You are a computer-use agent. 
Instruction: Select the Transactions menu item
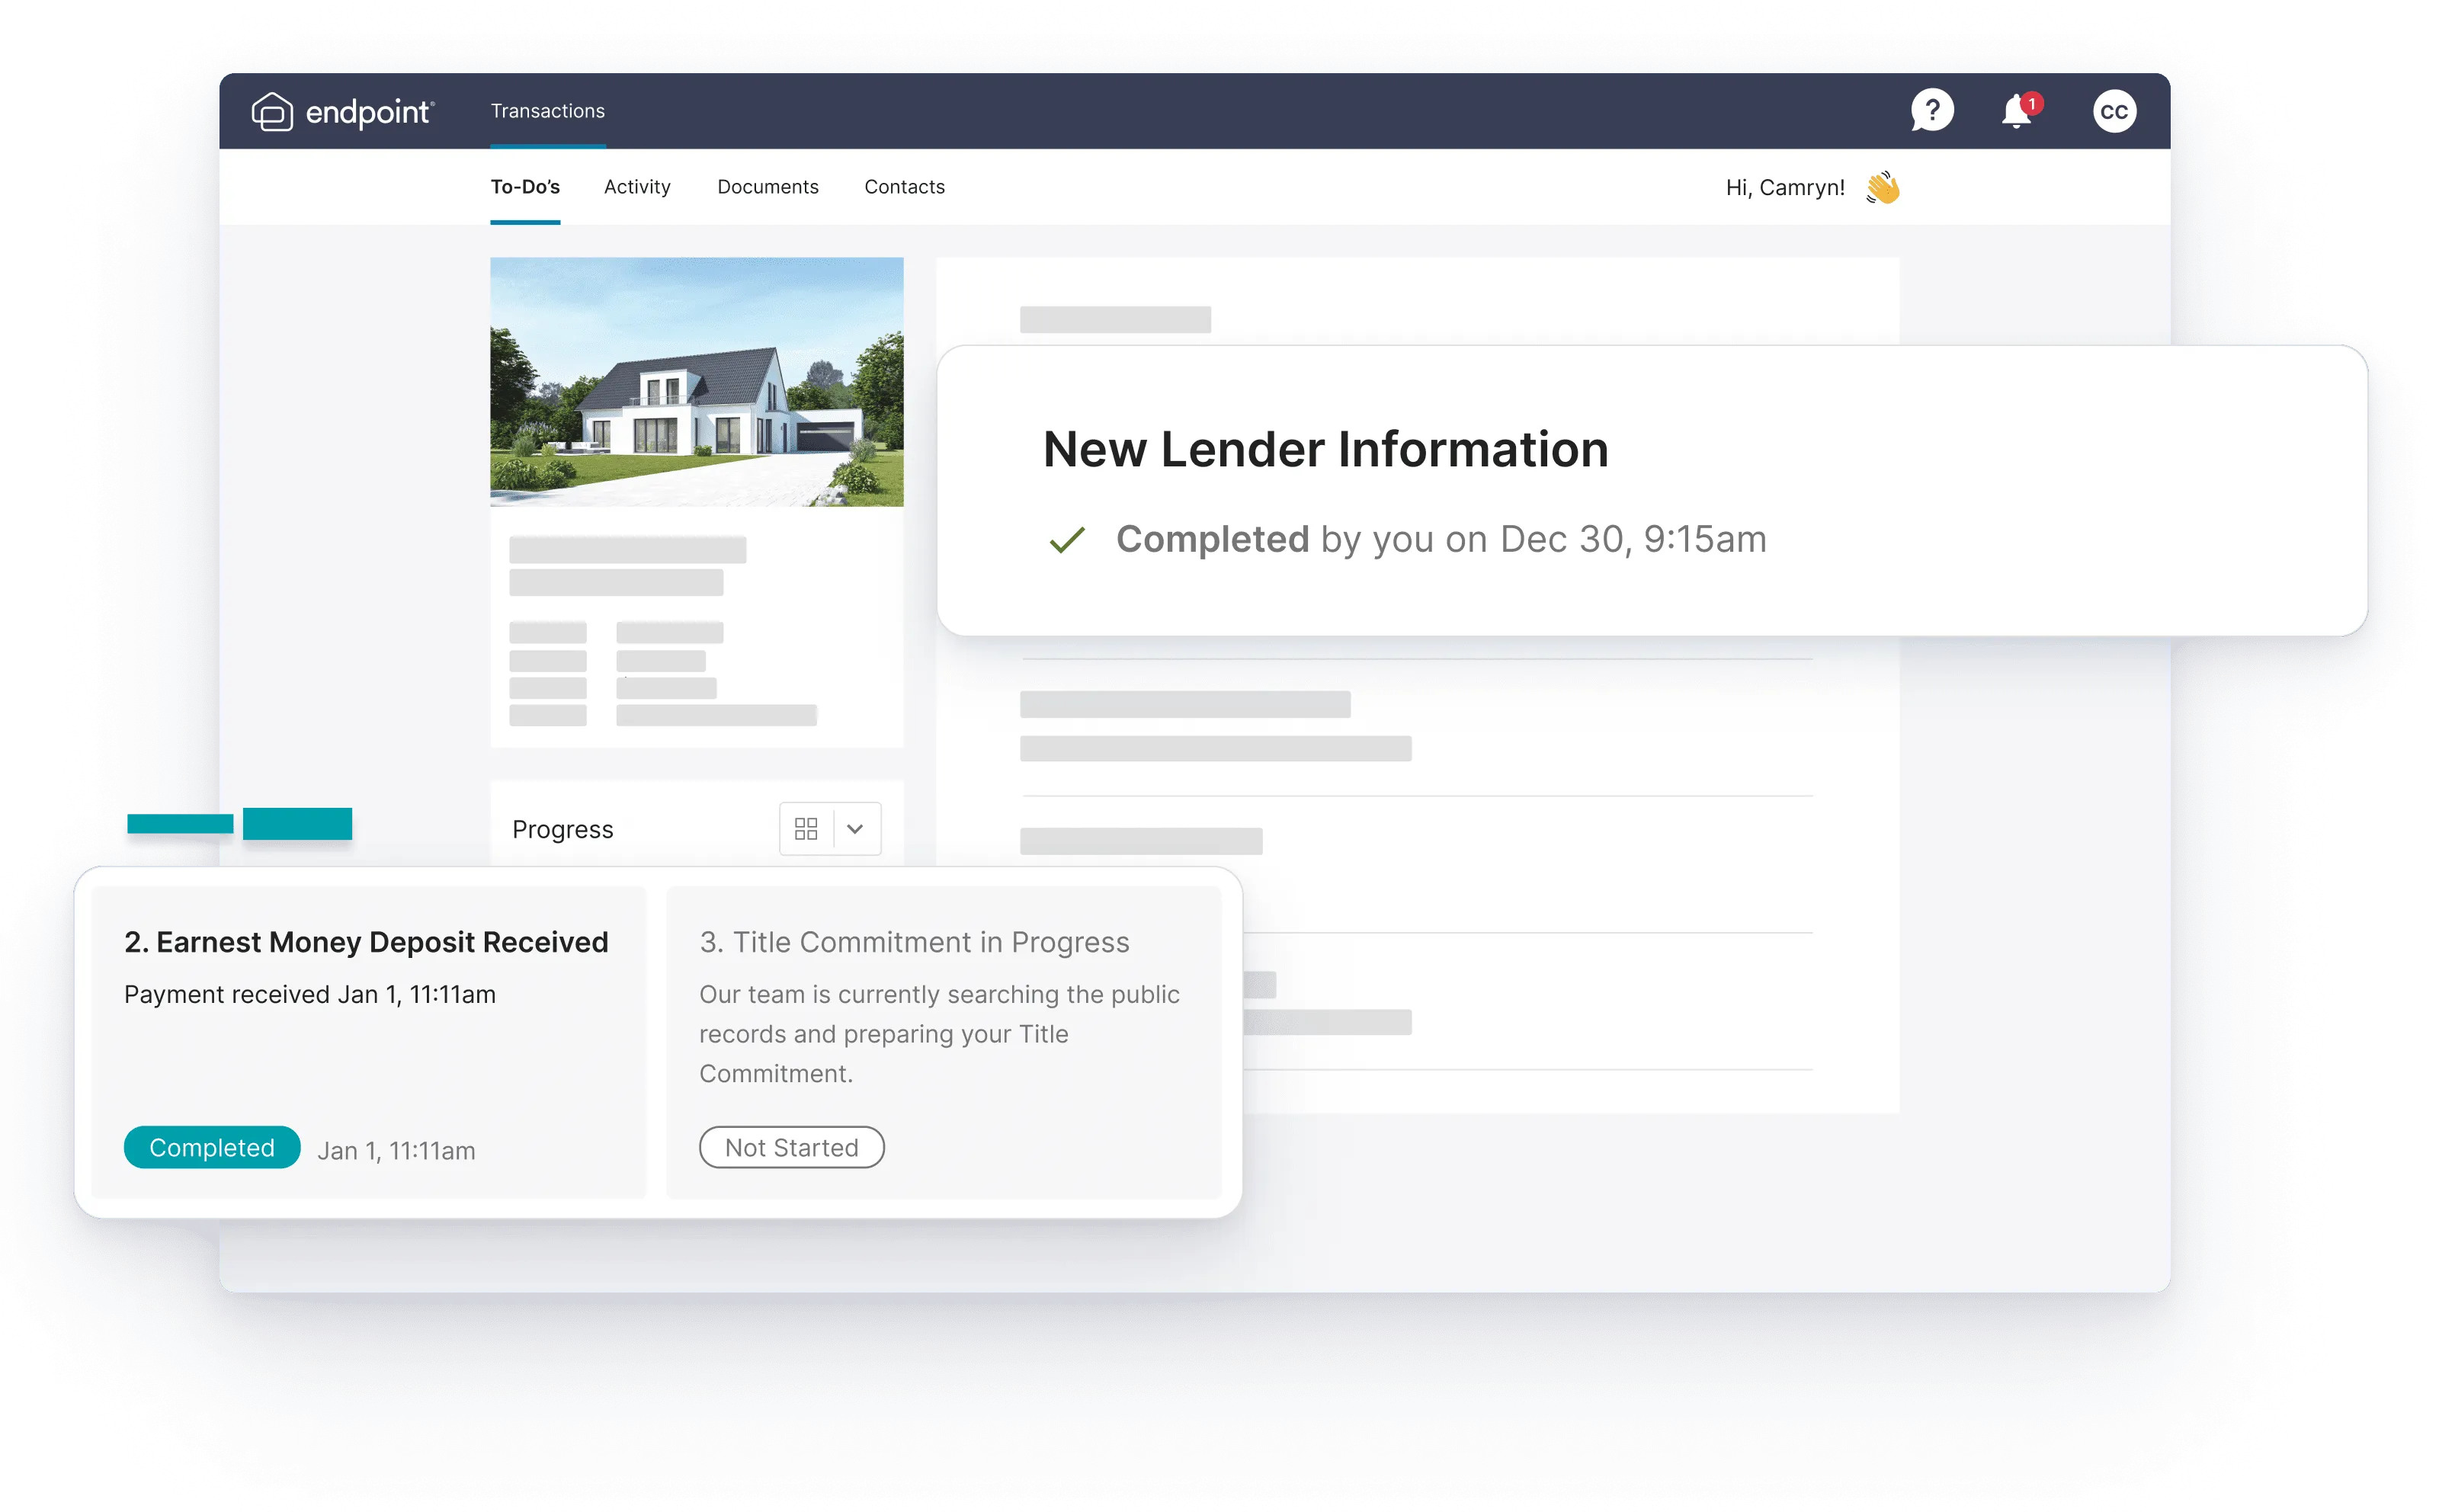tap(547, 111)
